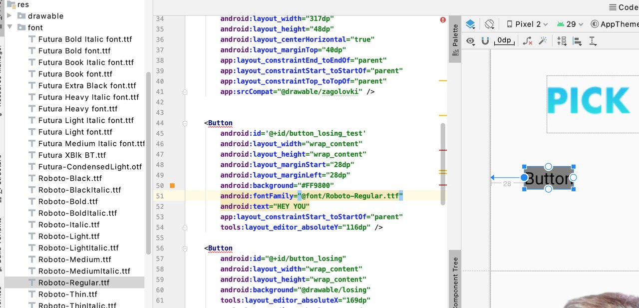Select Futura Bold font.ttf file
The image size is (639, 308).
(74, 50)
